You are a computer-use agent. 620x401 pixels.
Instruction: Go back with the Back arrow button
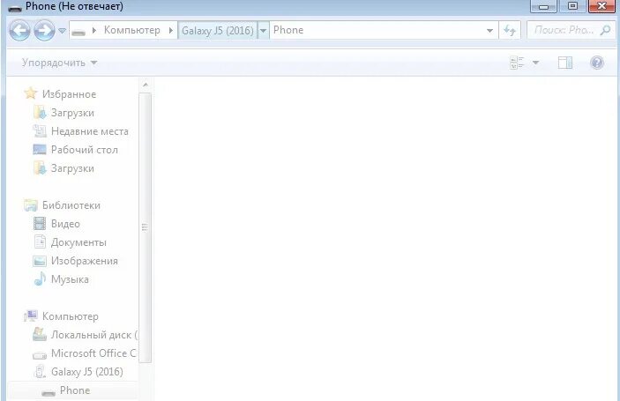19,30
